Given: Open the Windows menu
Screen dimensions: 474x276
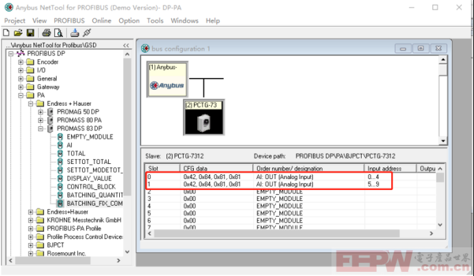Looking at the screenshot, I should [x=184, y=20].
